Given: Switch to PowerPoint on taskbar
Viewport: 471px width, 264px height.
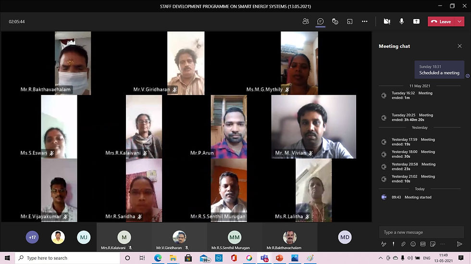Looking at the screenshot, I should pyautogui.click(x=279, y=258).
